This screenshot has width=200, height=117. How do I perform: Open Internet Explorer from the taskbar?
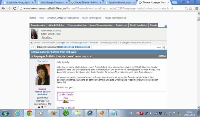coord(17,113)
